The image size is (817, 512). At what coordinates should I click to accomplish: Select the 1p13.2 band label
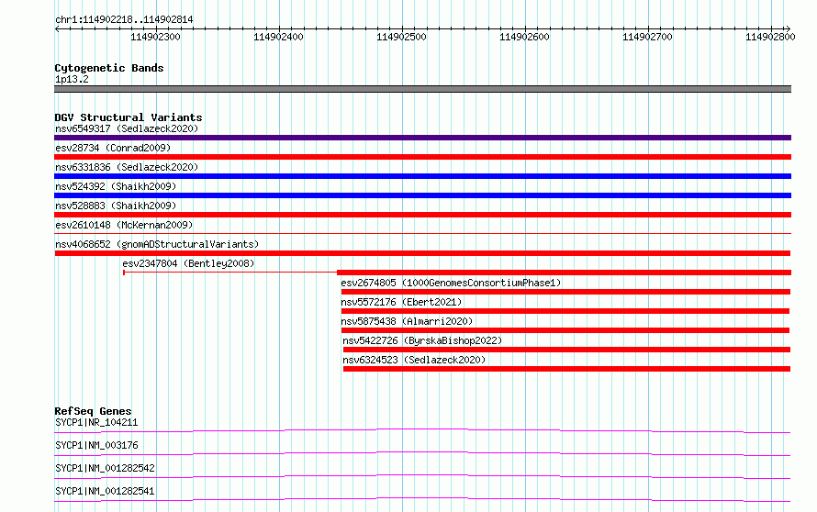click(x=72, y=79)
